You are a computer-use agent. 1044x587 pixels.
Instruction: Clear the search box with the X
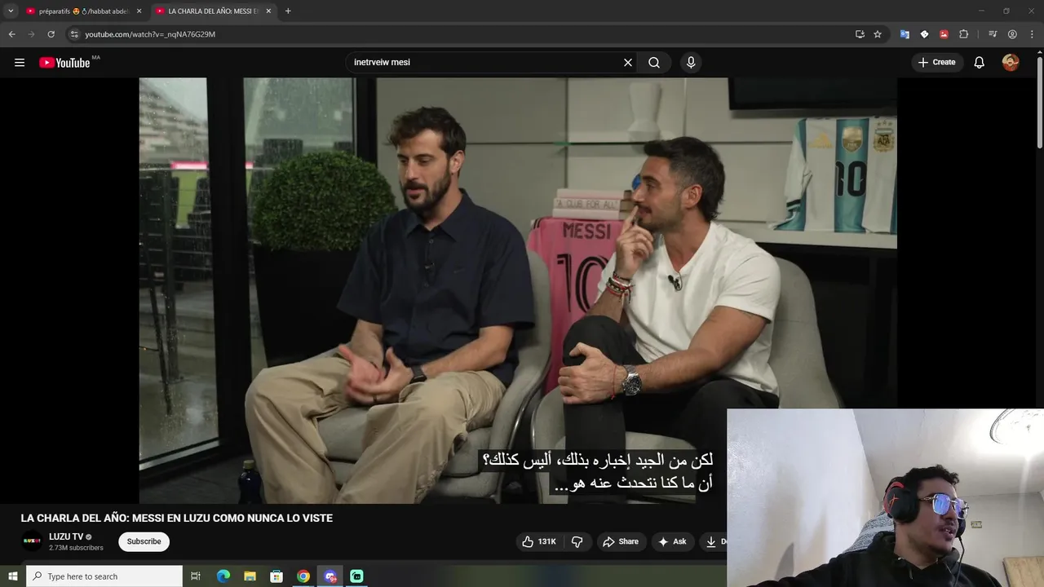pos(628,63)
